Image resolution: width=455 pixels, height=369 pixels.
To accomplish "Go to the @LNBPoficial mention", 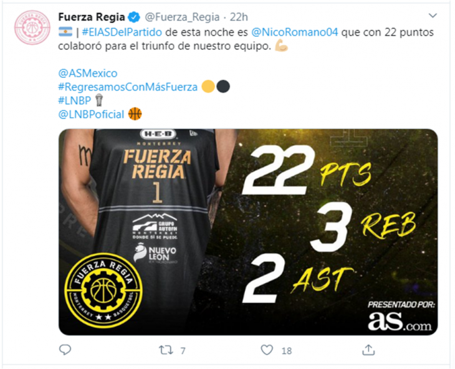I will click(x=92, y=114).
